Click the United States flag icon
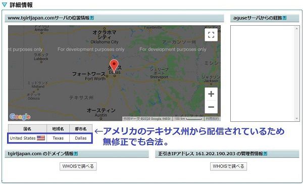The width and height of the screenshot is (303, 184). coord(41,138)
